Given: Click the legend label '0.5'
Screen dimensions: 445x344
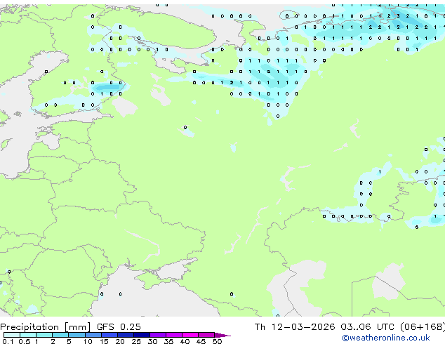Looking at the screenshot, I should [x=25, y=341].
